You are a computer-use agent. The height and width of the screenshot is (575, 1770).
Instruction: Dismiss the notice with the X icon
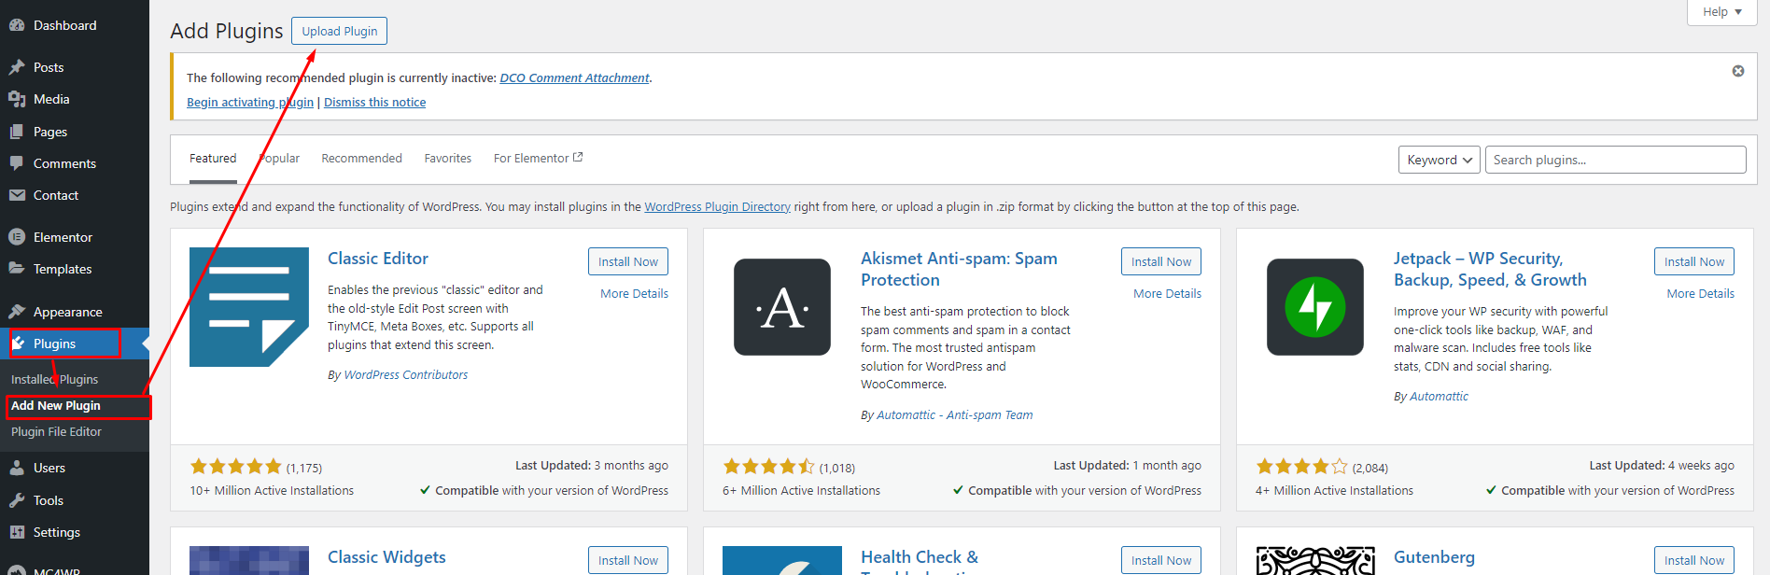[x=1738, y=71]
